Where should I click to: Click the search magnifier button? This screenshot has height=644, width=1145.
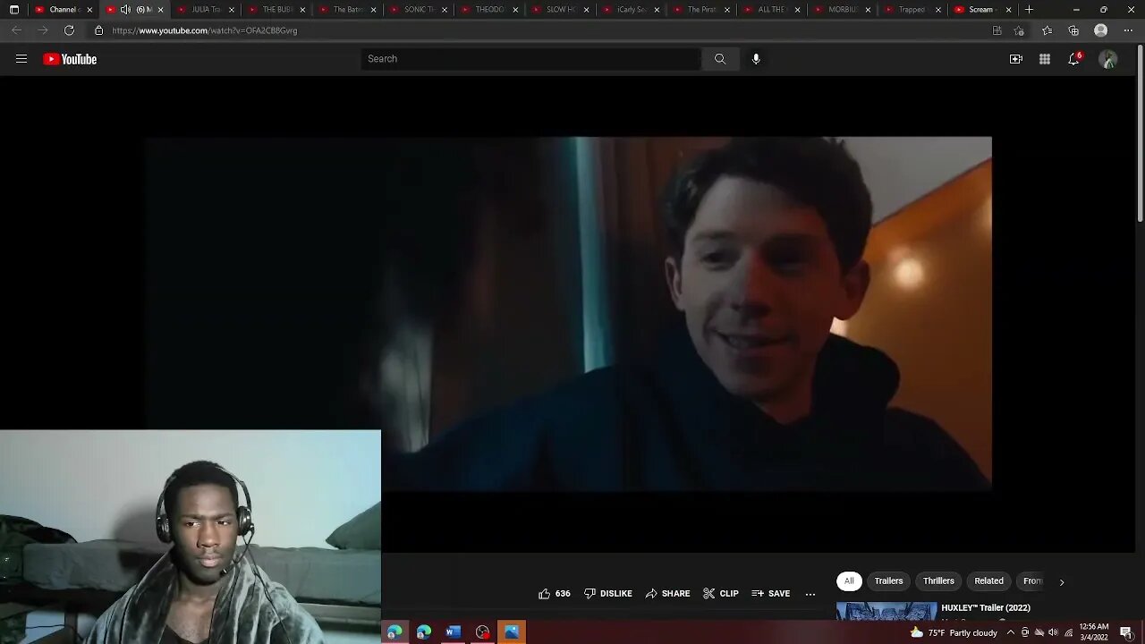click(720, 59)
